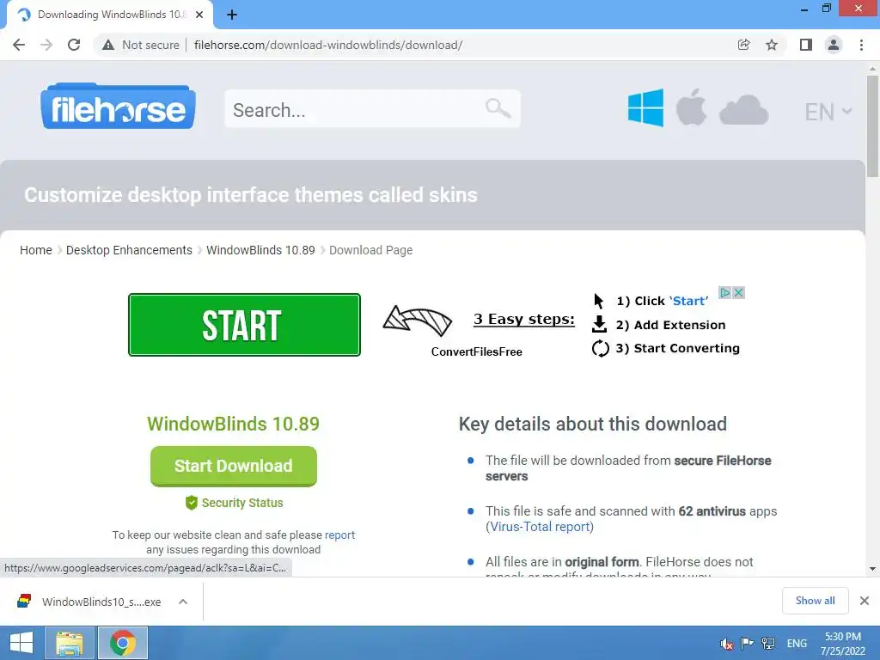Click the ENG language indicator
This screenshot has height=660, width=880.
[x=797, y=644]
